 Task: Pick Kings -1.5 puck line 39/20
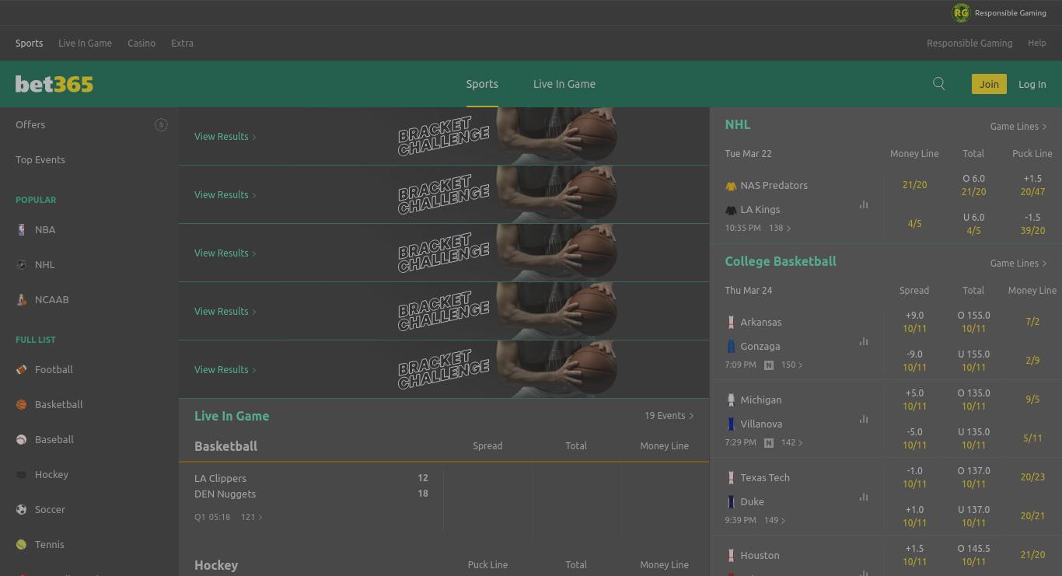1032,224
